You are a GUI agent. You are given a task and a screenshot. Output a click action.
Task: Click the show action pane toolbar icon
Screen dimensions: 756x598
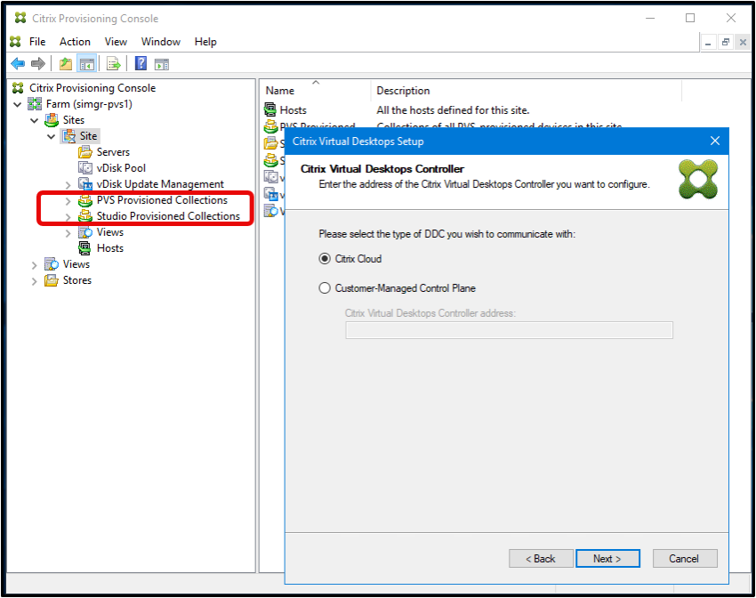(x=162, y=63)
